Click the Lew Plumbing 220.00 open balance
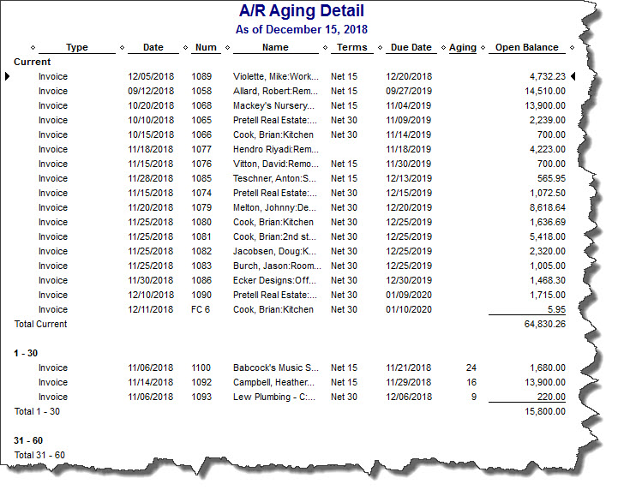Image resolution: width=618 pixels, height=496 pixels. point(550,397)
